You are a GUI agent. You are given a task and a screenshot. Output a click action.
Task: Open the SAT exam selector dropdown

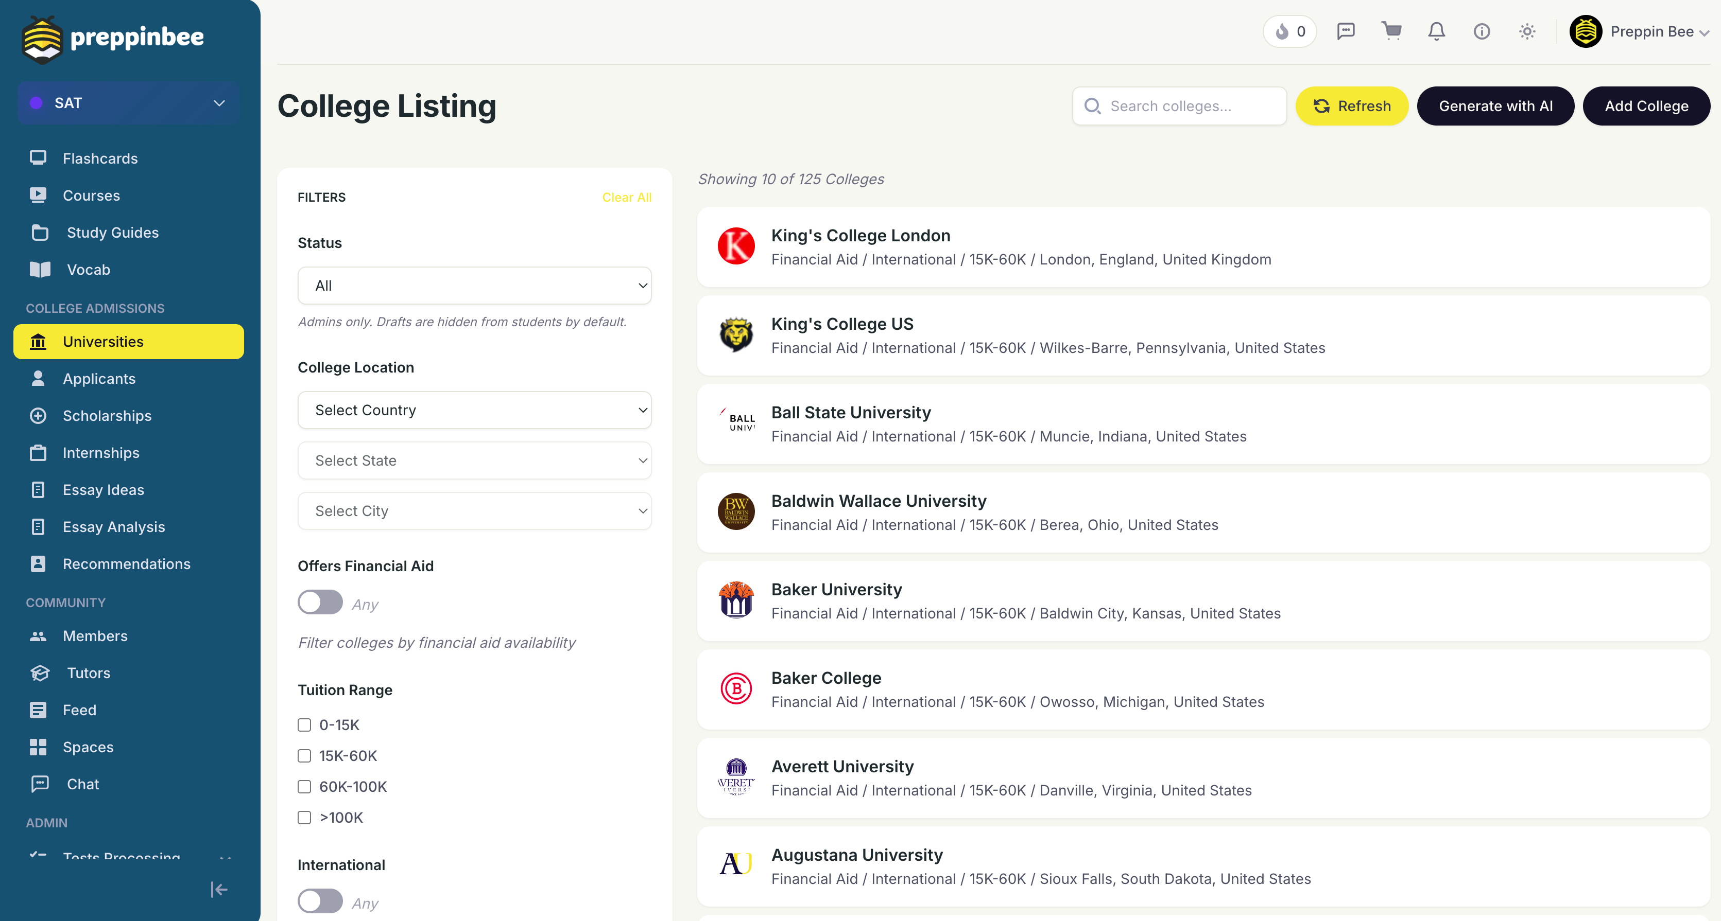(x=128, y=103)
